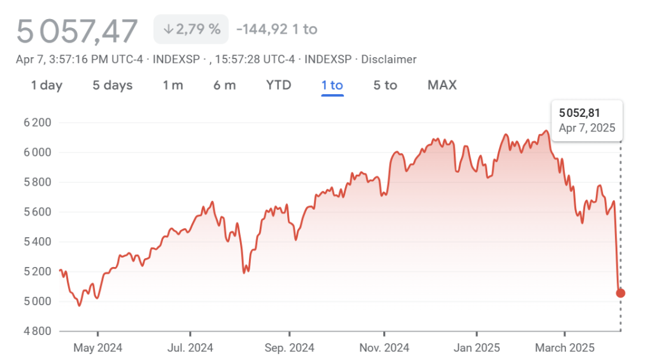Switch to the 5 days range tab
This screenshot has width=652, height=363.
[112, 85]
